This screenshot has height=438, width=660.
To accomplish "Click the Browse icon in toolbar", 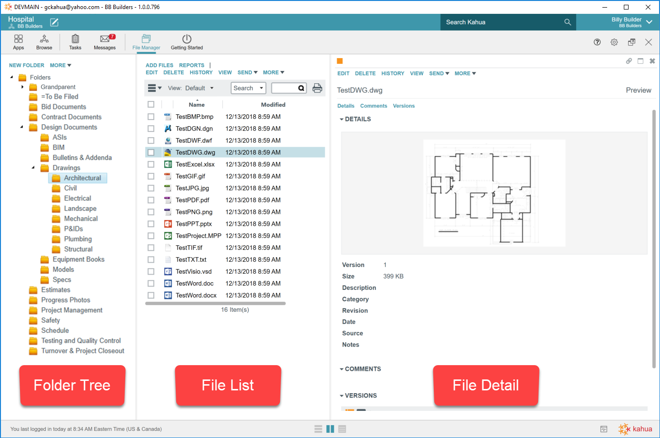I will point(44,40).
